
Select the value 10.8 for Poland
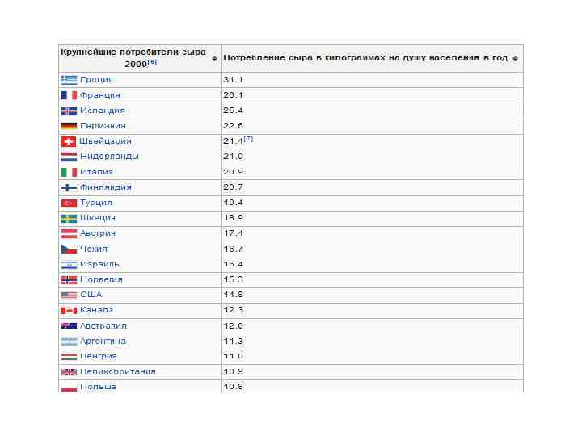tap(233, 387)
